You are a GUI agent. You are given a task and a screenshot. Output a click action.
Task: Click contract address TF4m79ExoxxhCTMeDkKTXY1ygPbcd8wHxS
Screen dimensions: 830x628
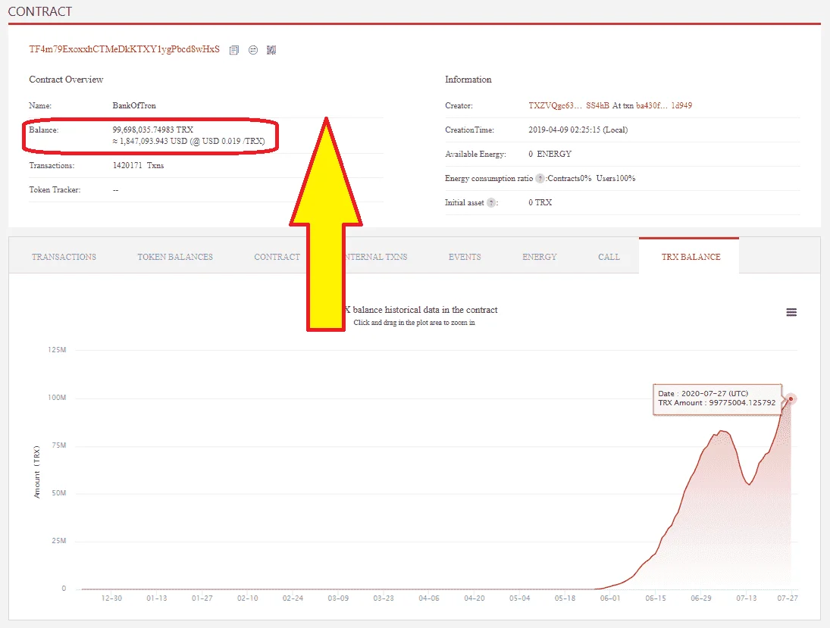[x=124, y=49]
